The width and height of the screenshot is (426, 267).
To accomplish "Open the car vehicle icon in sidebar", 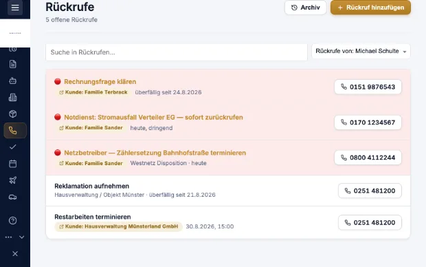I will pos(13,197).
